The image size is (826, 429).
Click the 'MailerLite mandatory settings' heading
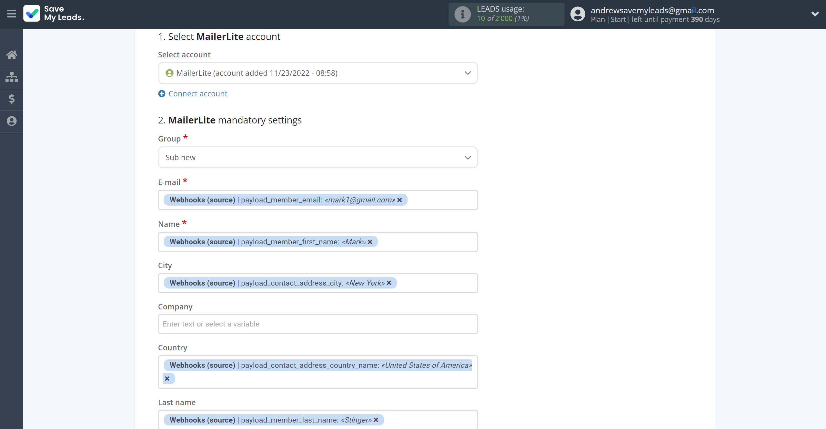(x=235, y=120)
